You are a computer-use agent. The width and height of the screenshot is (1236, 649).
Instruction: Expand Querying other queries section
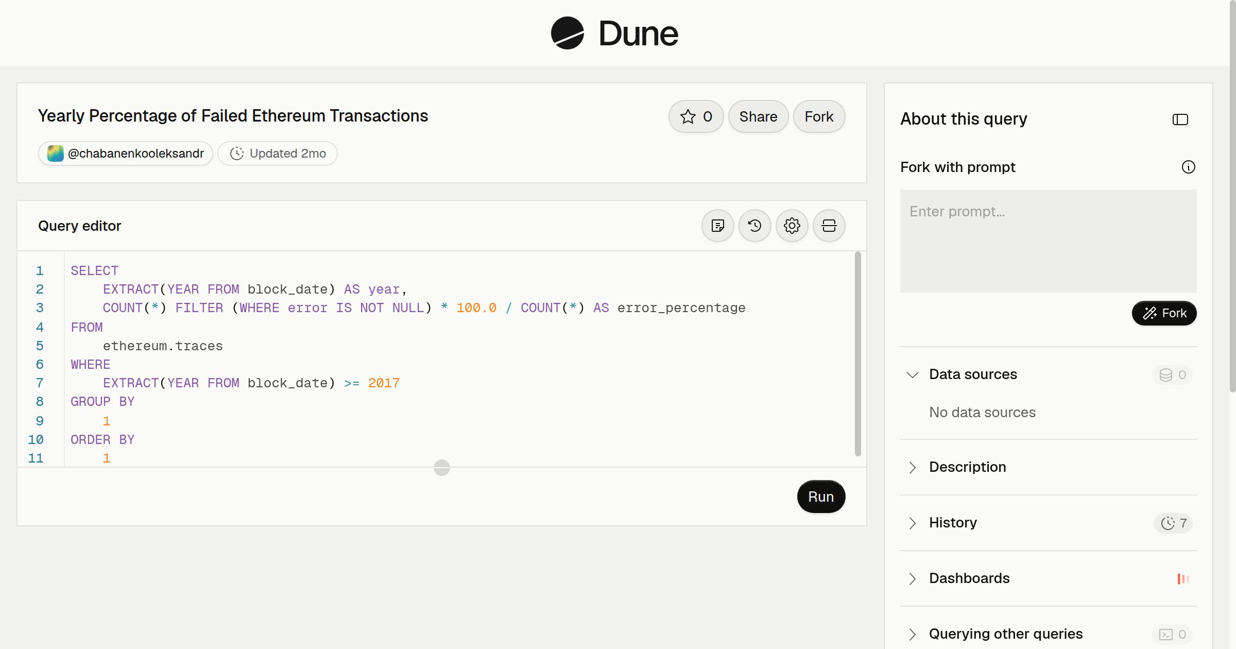912,634
